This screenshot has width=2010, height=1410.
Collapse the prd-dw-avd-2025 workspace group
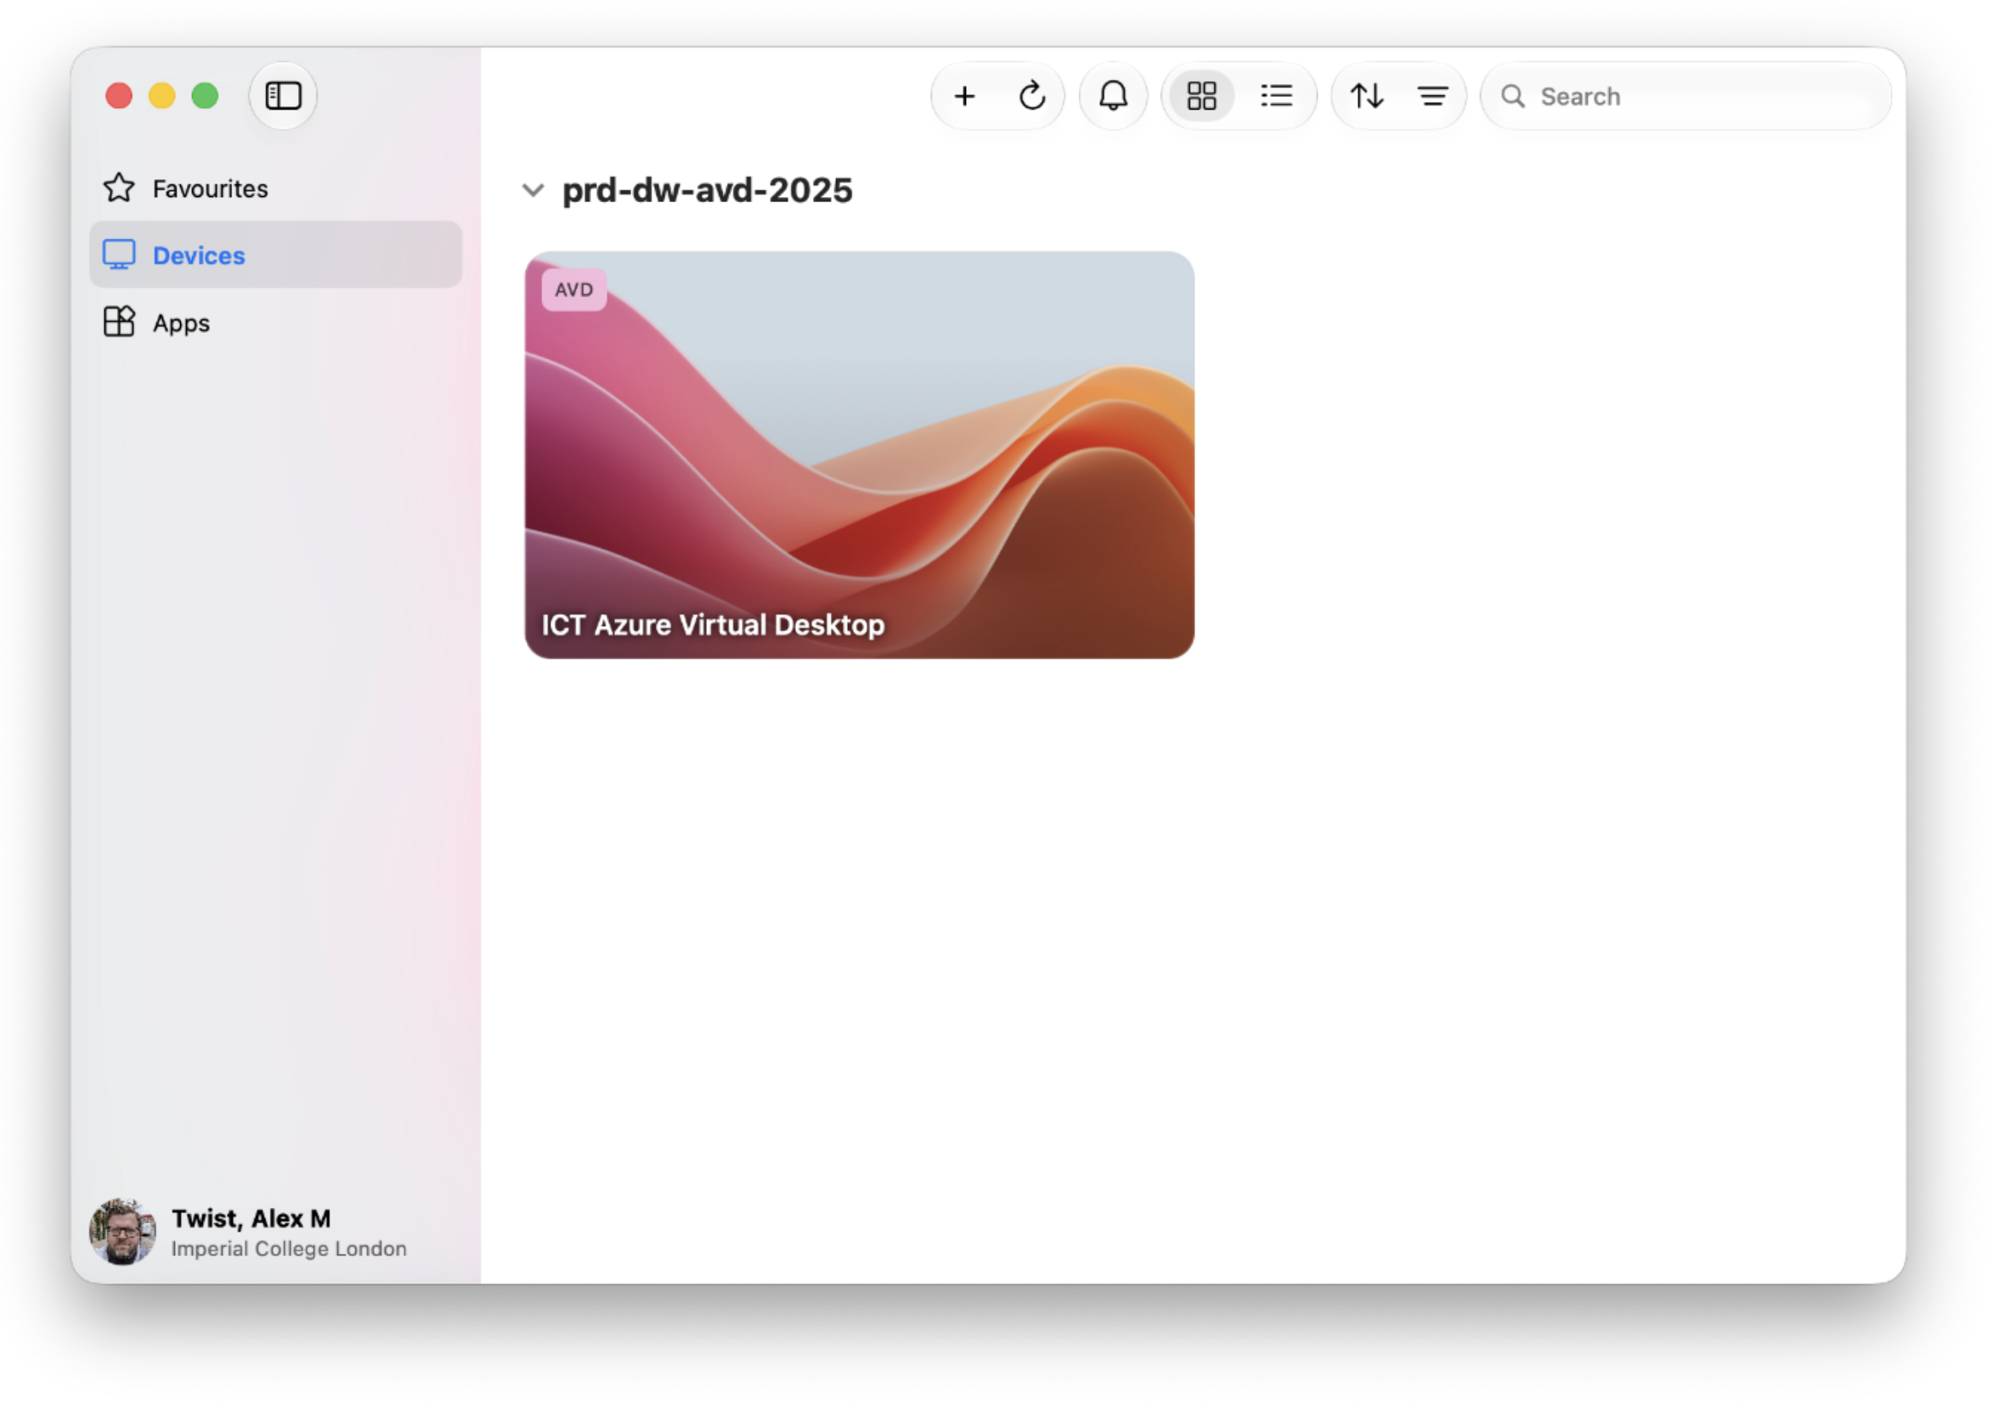coord(534,190)
